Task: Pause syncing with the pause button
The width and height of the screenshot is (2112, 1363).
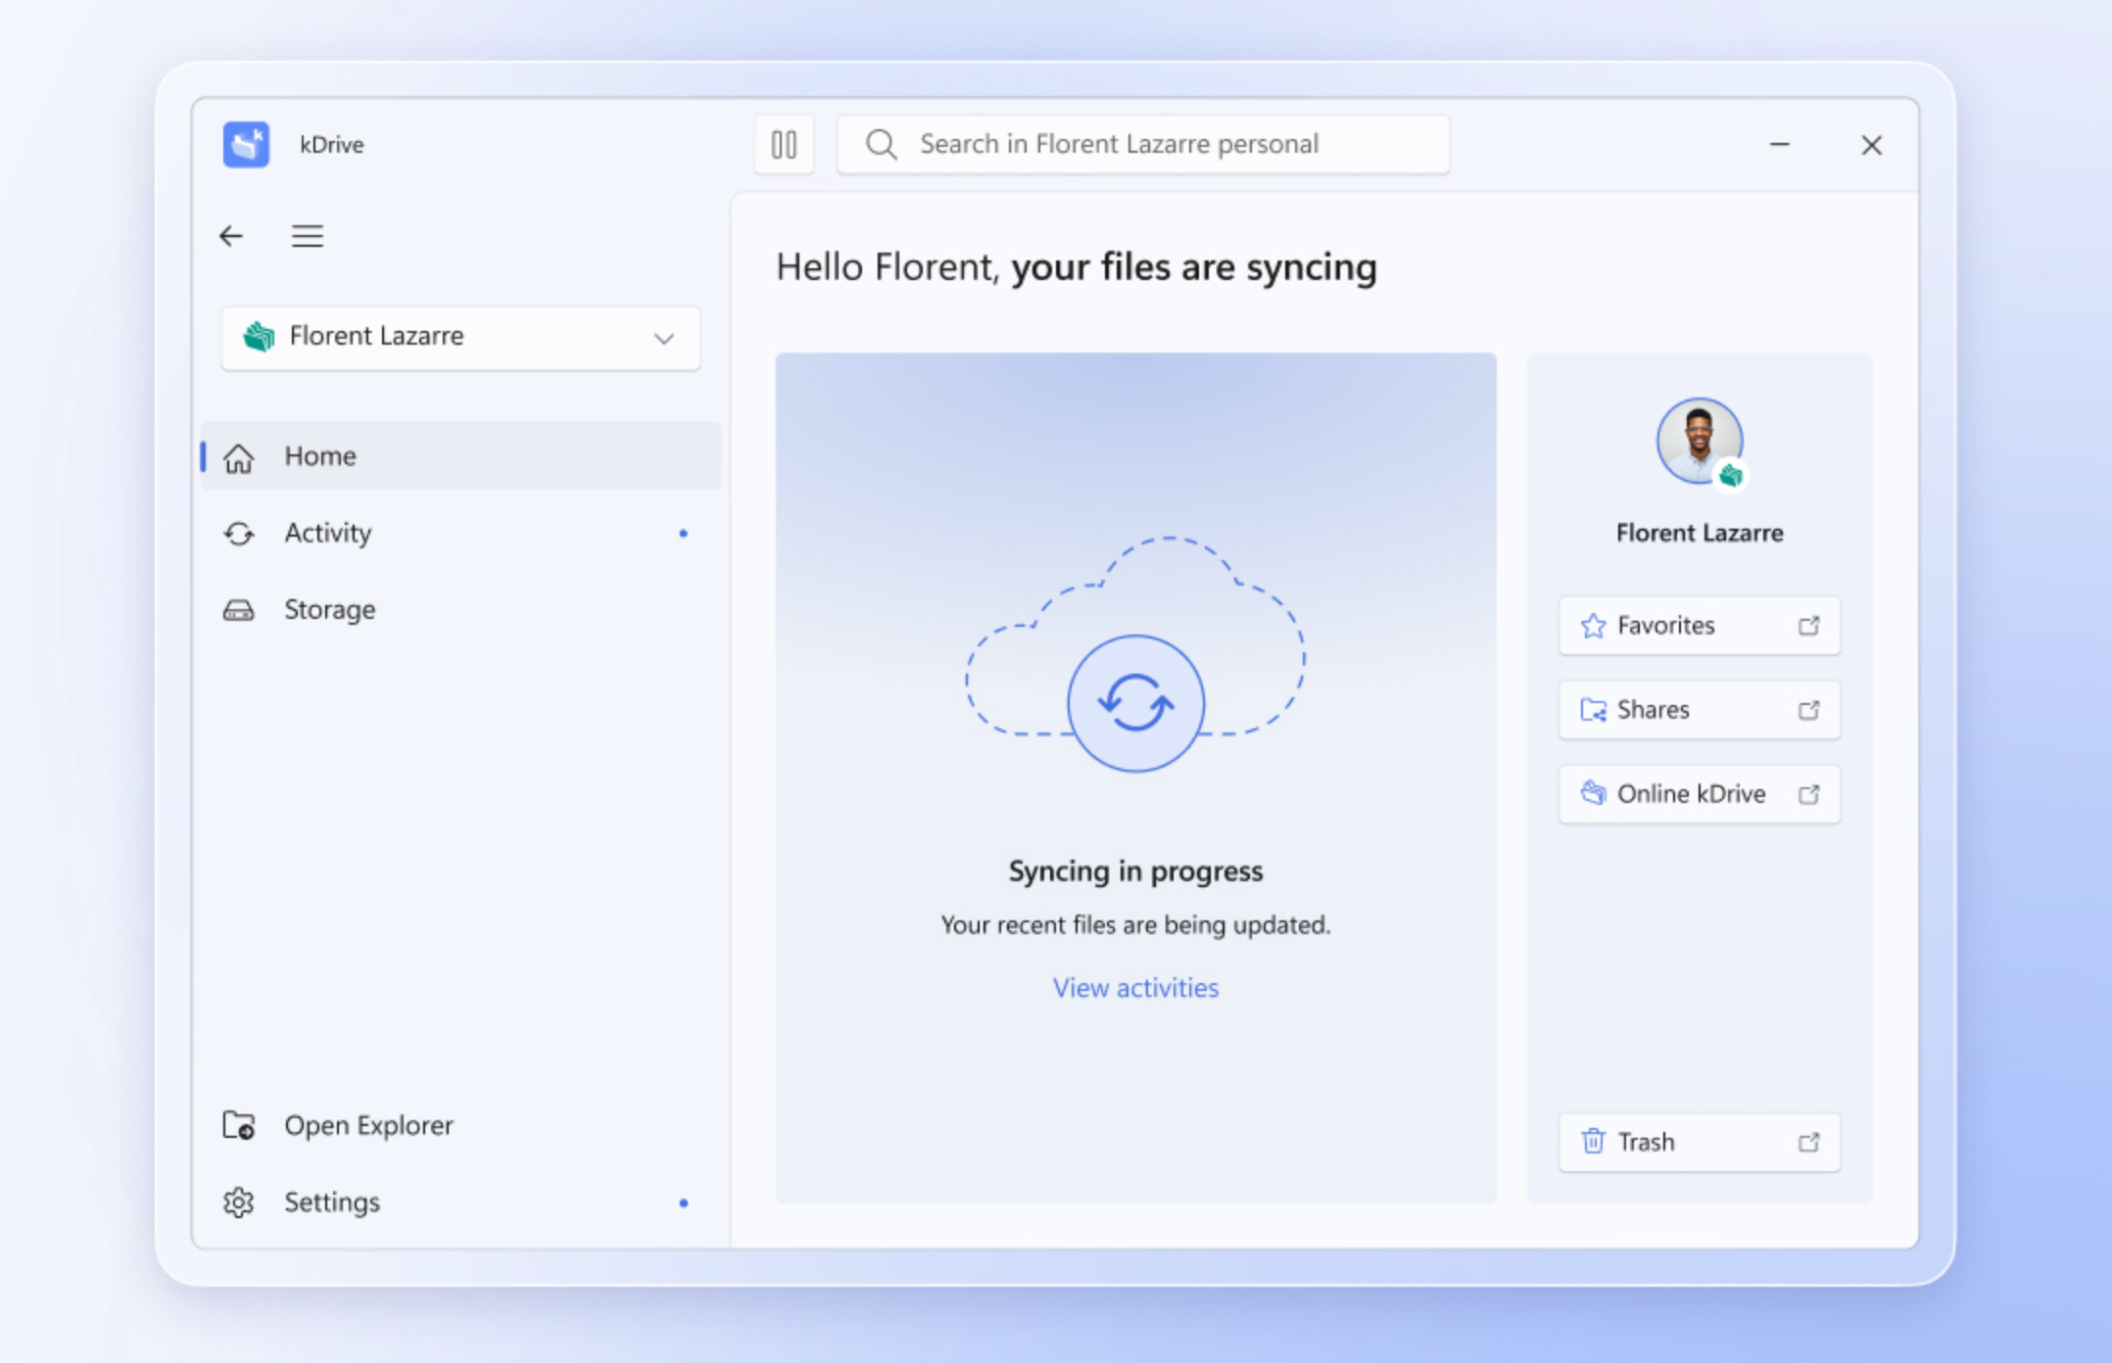Action: point(784,145)
